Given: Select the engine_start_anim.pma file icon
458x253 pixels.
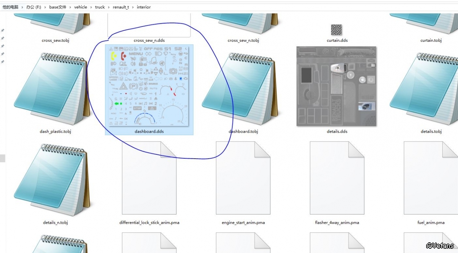Looking at the screenshot, I should coord(243,178).
